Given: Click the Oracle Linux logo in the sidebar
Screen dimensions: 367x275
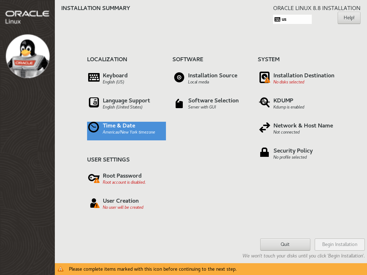Looking at the screenshot, I should tap(27, 17).
